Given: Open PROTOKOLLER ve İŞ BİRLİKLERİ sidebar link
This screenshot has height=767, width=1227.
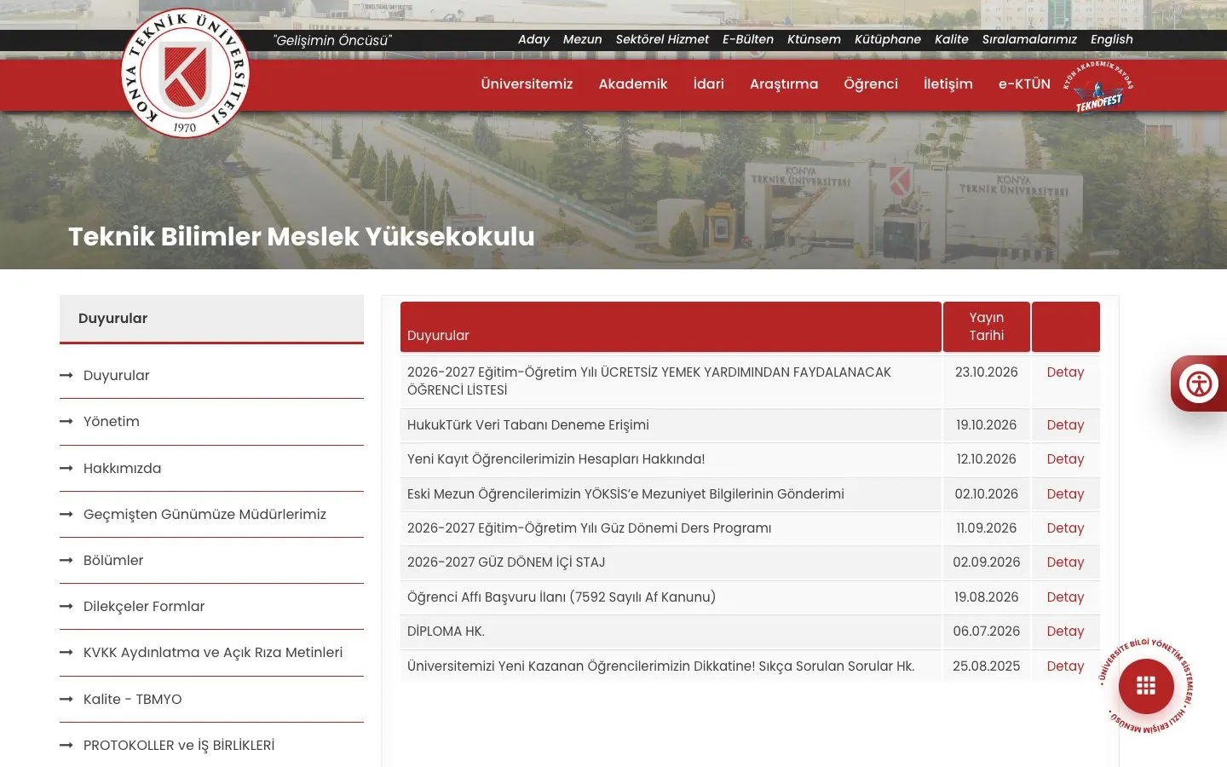Looking at the screenshot, I should [x=179, y=745].
